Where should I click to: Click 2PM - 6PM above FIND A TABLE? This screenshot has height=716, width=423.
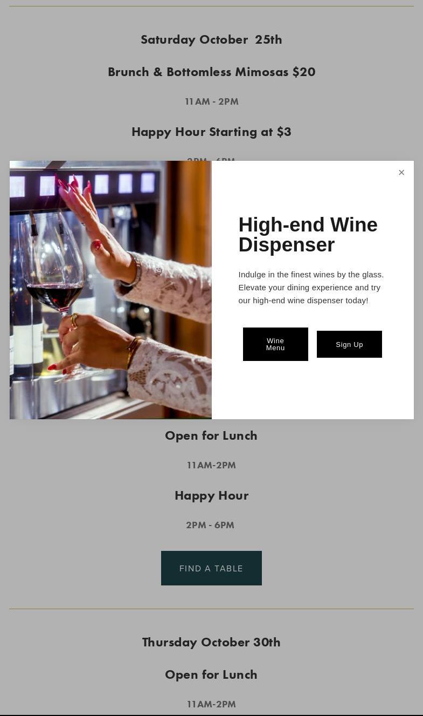coord(210,525)
